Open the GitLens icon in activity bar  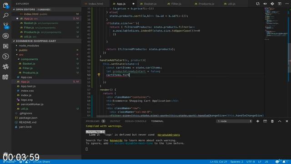pyautogui.click(x=5, y=56)
